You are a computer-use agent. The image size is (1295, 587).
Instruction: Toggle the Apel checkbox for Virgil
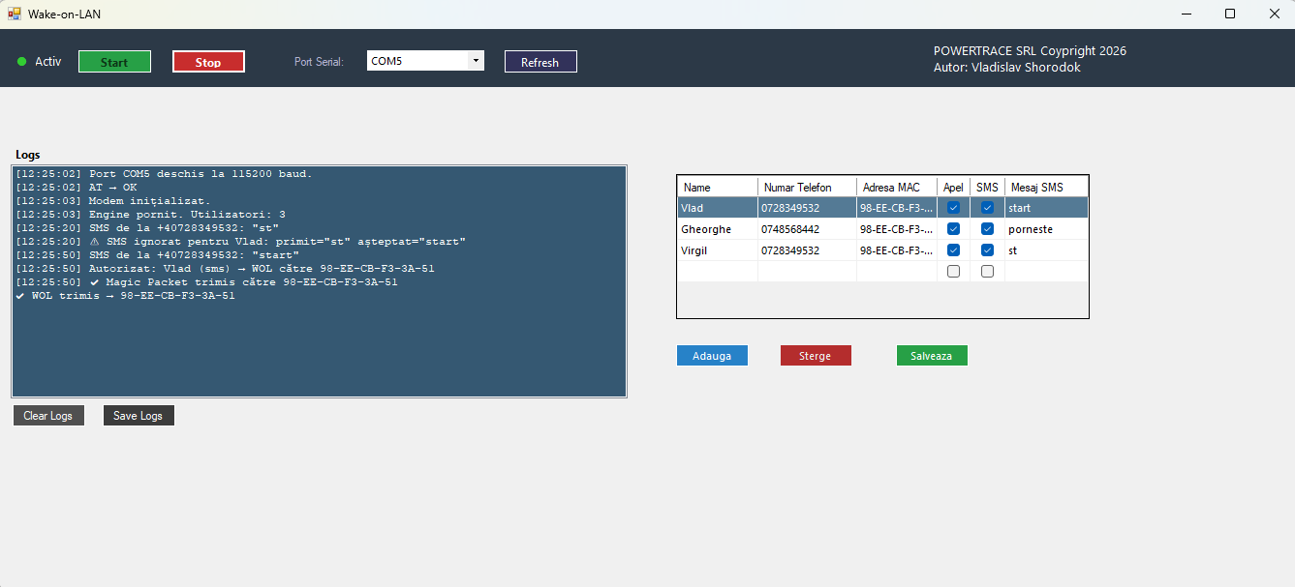click(x=953, y=250)
